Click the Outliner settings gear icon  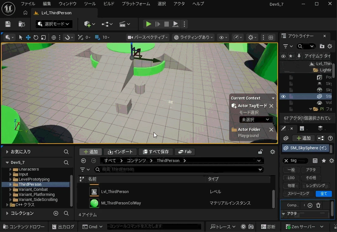coord(330,46)
